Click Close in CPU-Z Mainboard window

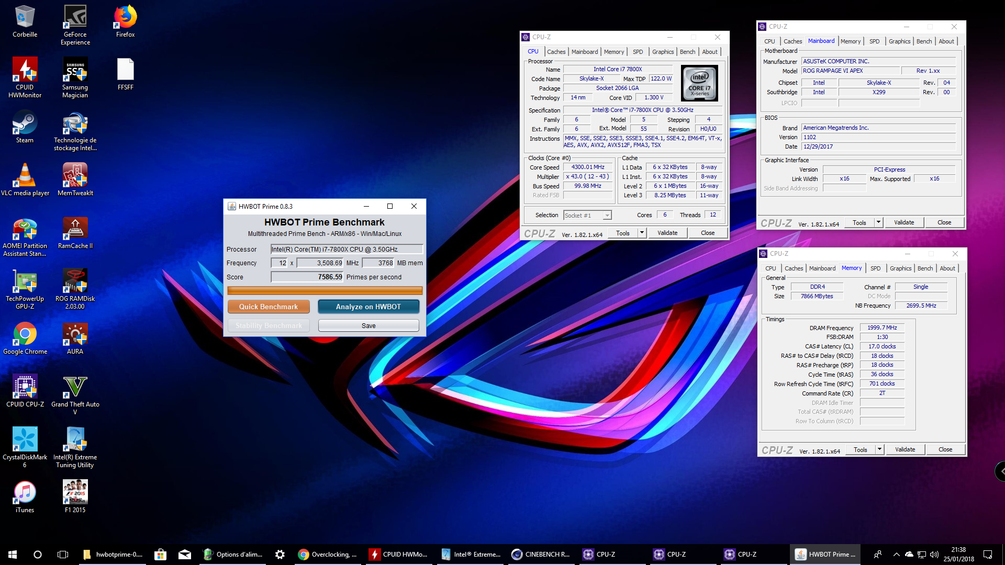tap(944, 222)
